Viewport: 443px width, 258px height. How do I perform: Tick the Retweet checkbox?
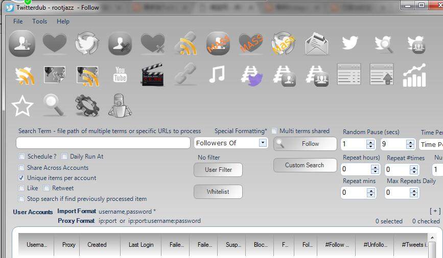coord(46,188)
